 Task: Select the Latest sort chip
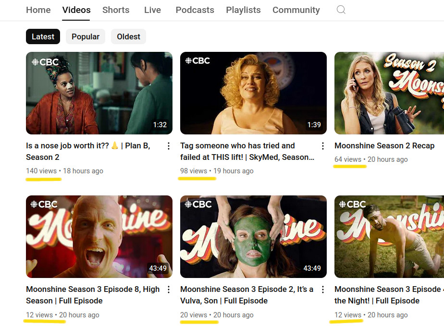click(43, 36)
